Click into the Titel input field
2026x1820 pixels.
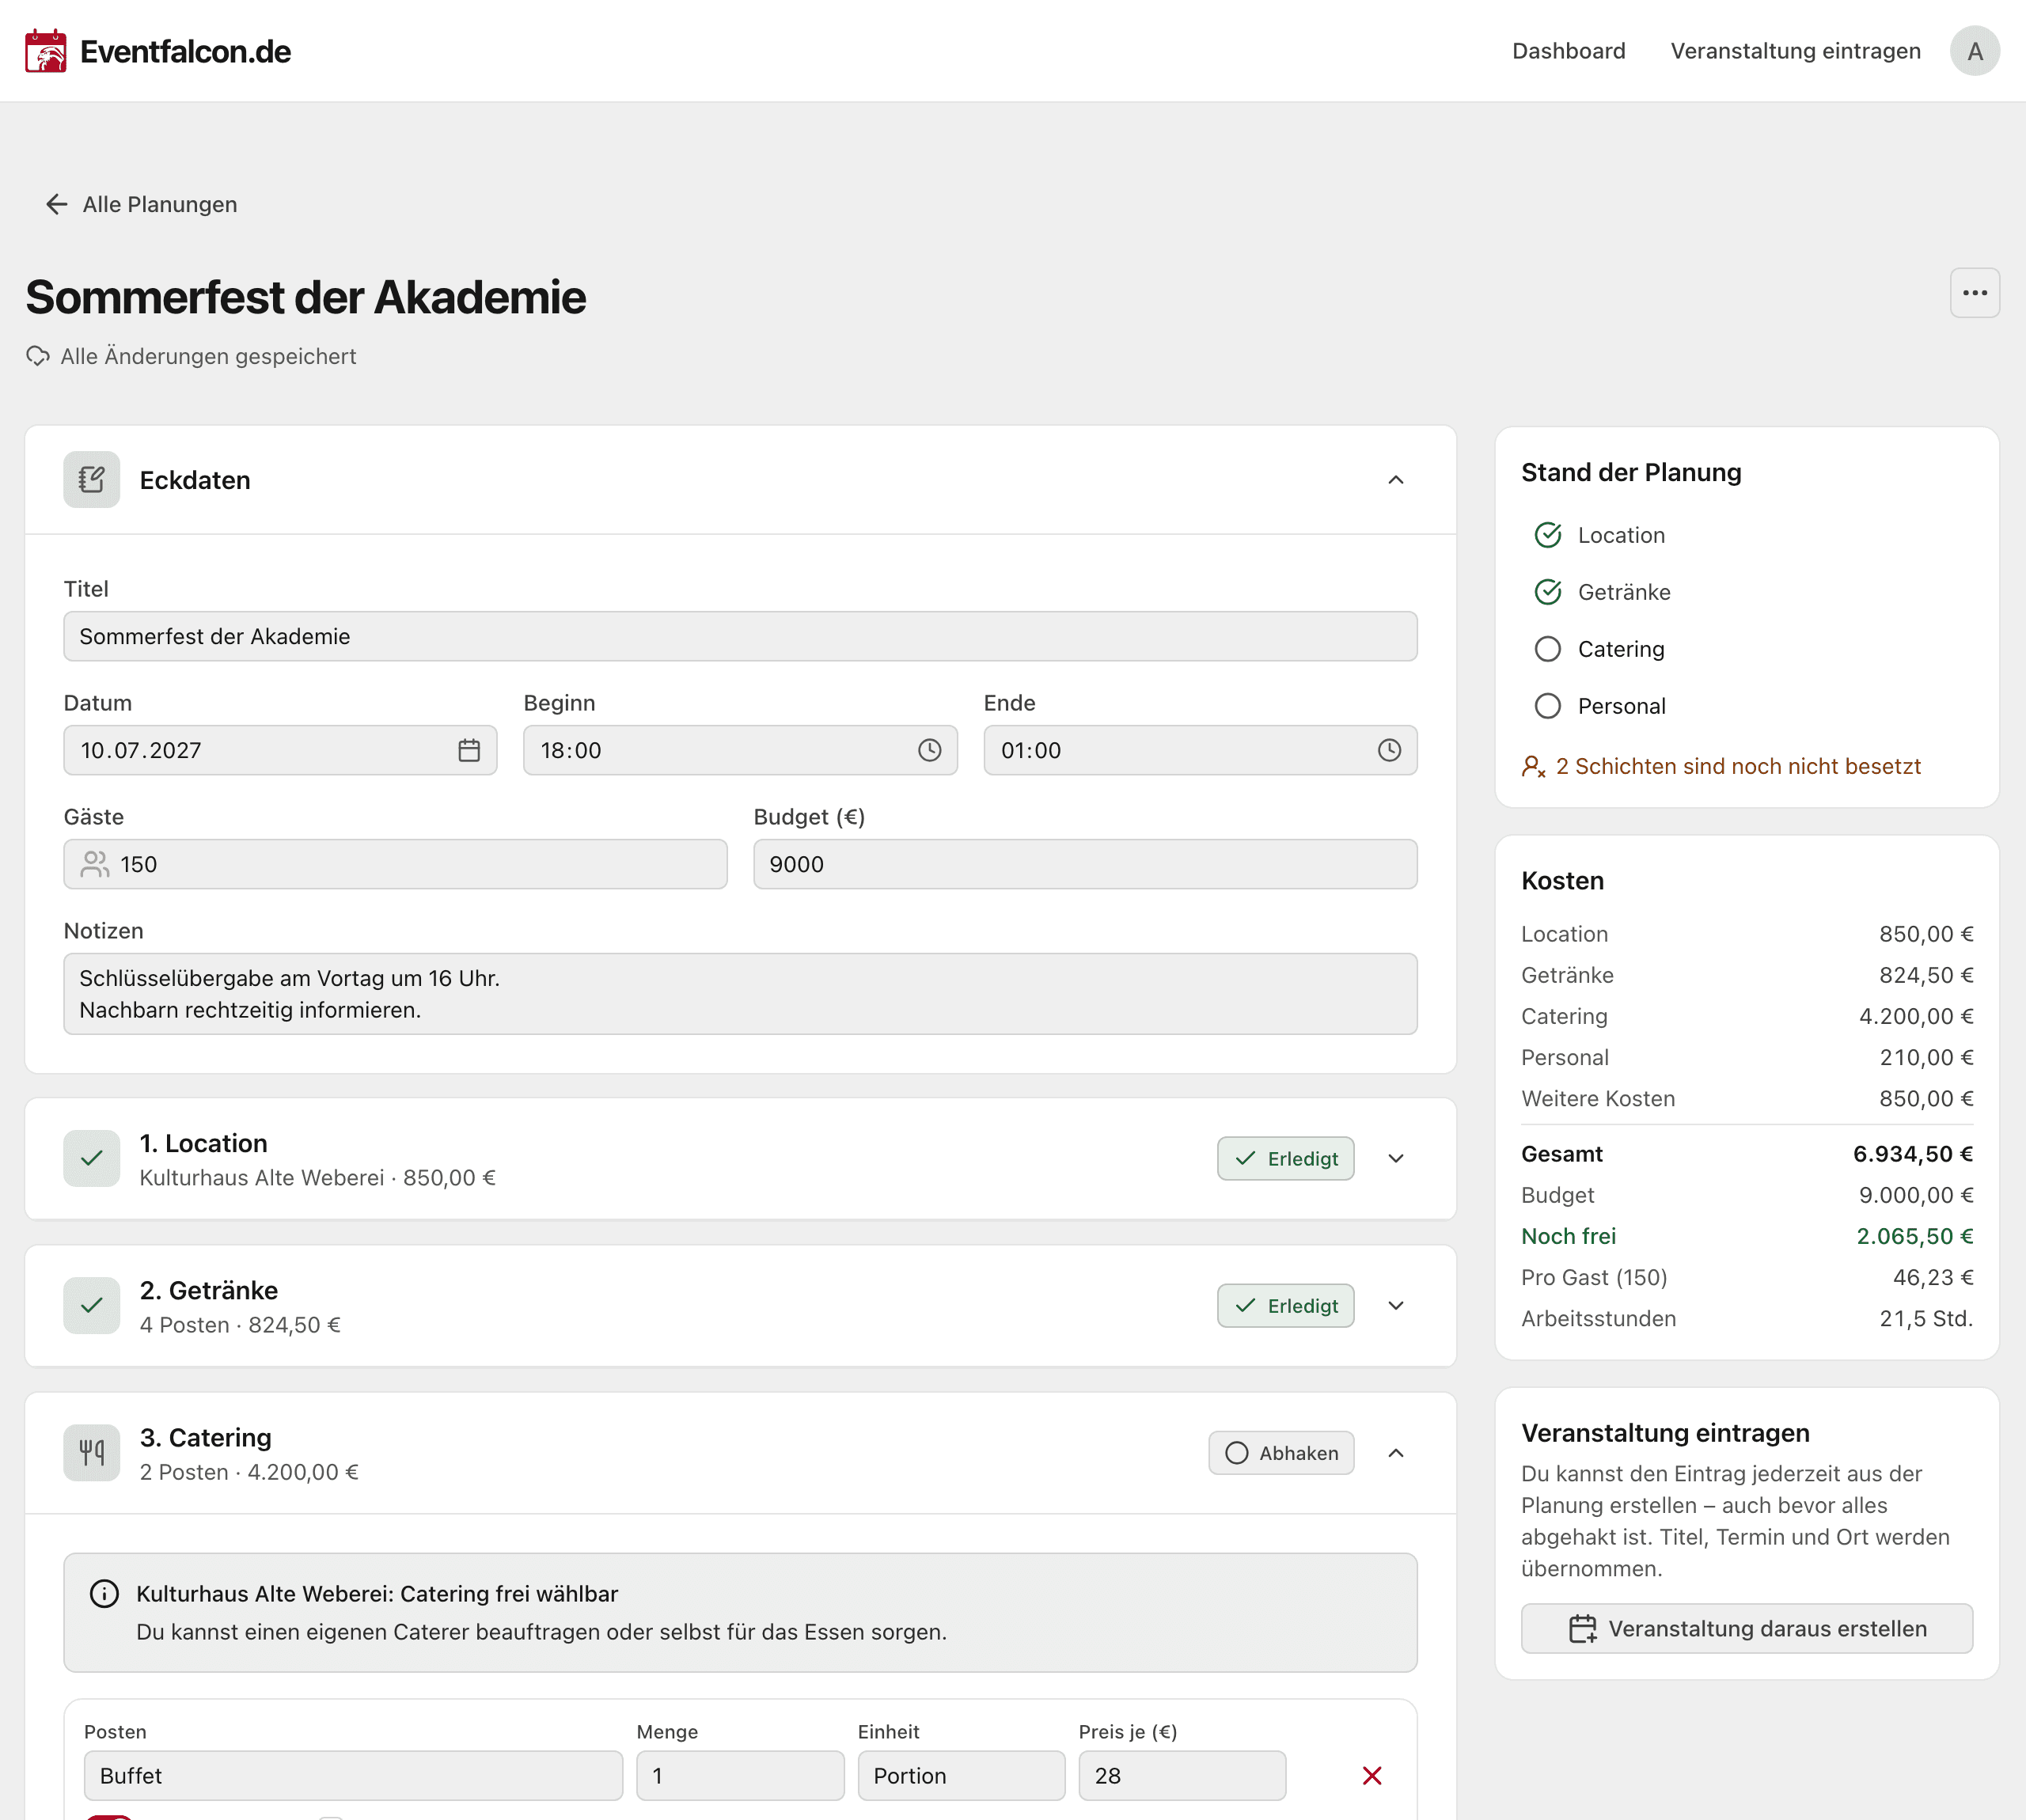(x=740, y=636)
